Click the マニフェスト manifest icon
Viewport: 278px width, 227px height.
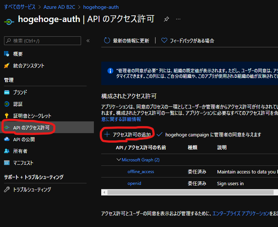coord(7,162)
